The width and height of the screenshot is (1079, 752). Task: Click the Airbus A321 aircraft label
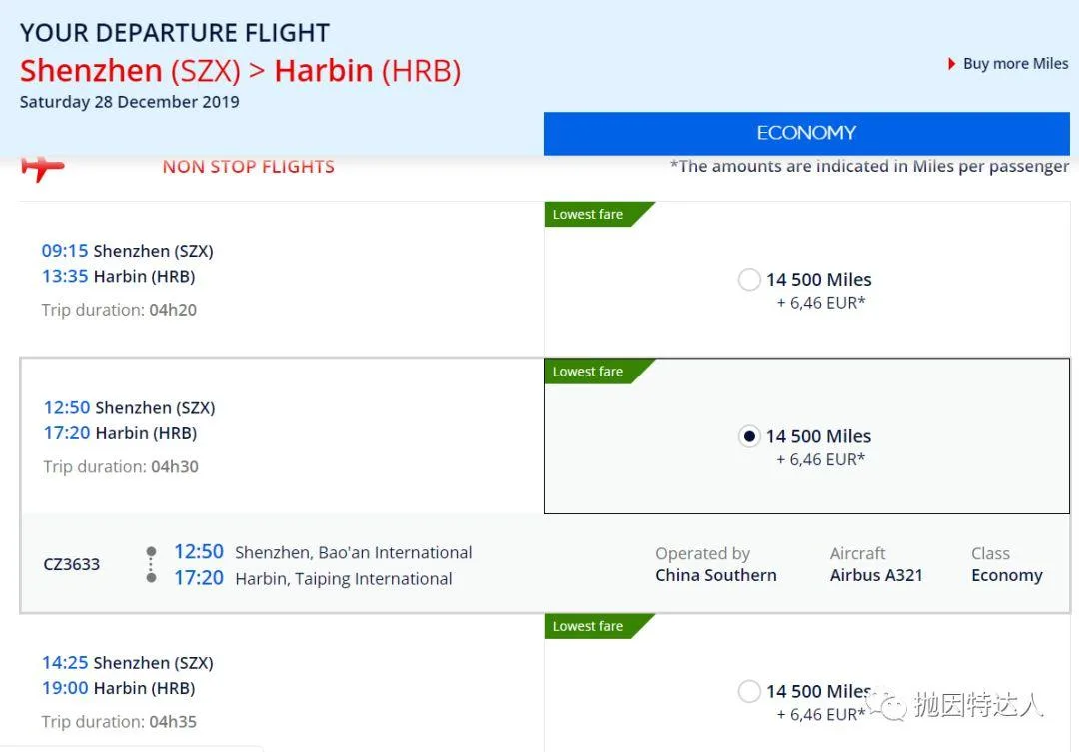click(876, 575)
